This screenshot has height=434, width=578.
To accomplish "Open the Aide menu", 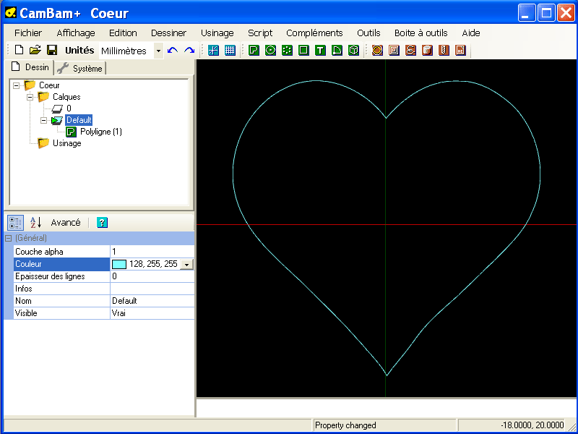I will click(471, 33).
